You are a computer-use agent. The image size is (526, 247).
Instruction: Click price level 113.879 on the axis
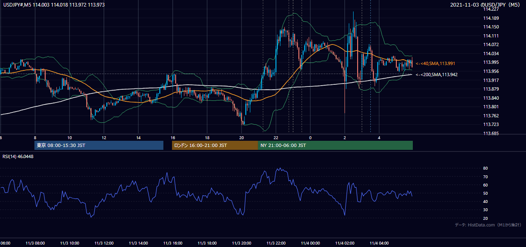(x=491, y=89)
